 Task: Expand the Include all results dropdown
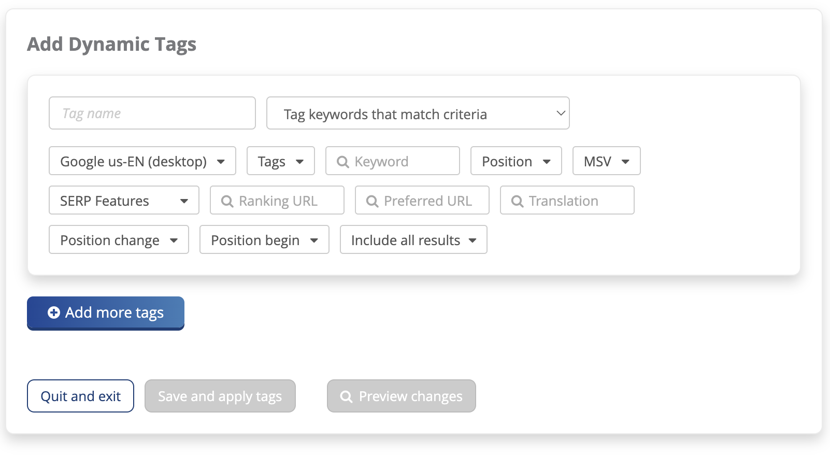[x=413, y=240]
